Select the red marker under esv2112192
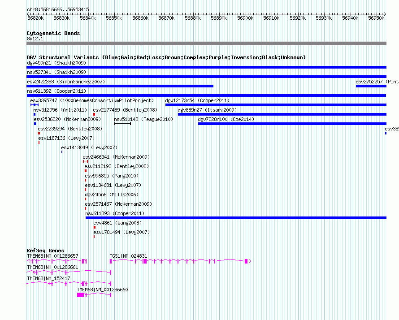 coord(86,171)
